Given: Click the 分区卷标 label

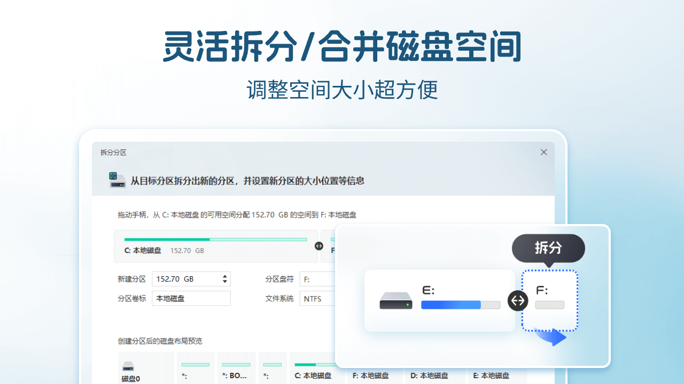Looking at the screenshot, I should coord(131,299).
